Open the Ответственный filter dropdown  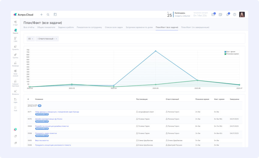47,39
